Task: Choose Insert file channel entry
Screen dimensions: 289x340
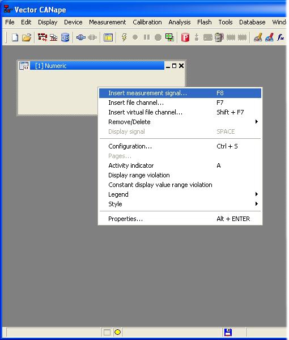Action: (x=180, y=103)
